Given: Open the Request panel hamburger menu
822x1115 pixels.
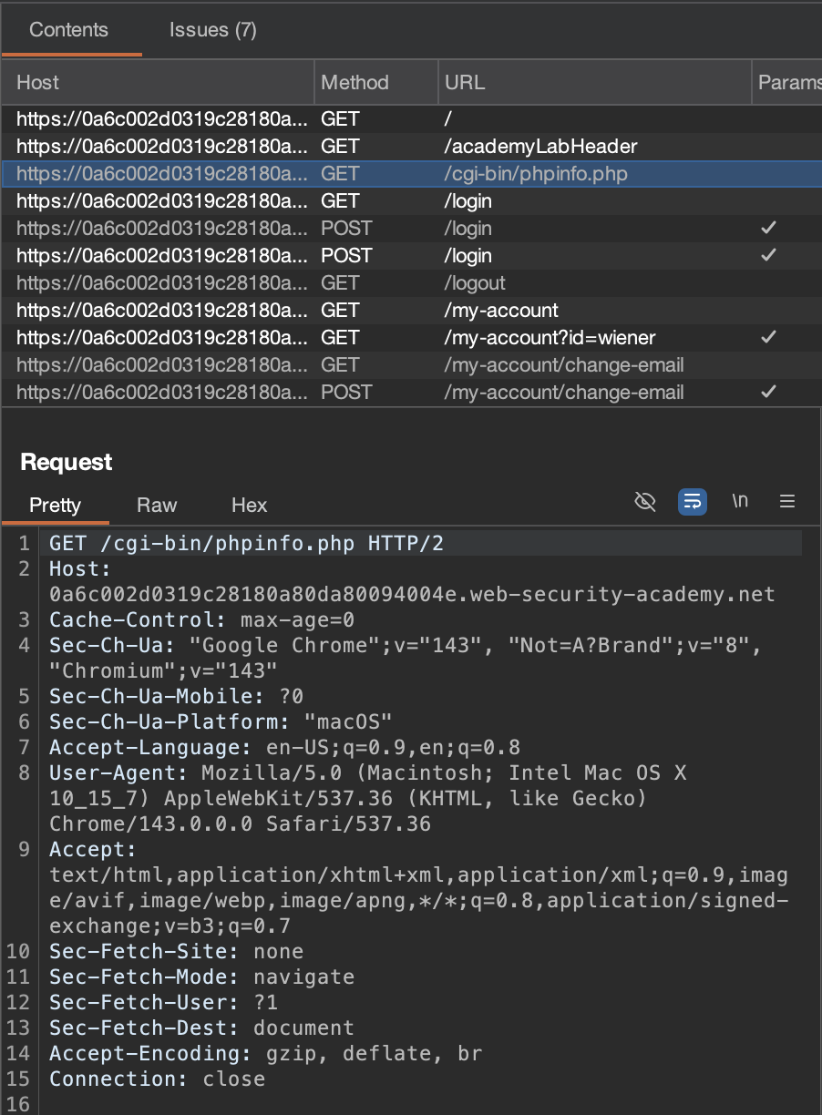Looking at the screenshot, I should 787,502.
